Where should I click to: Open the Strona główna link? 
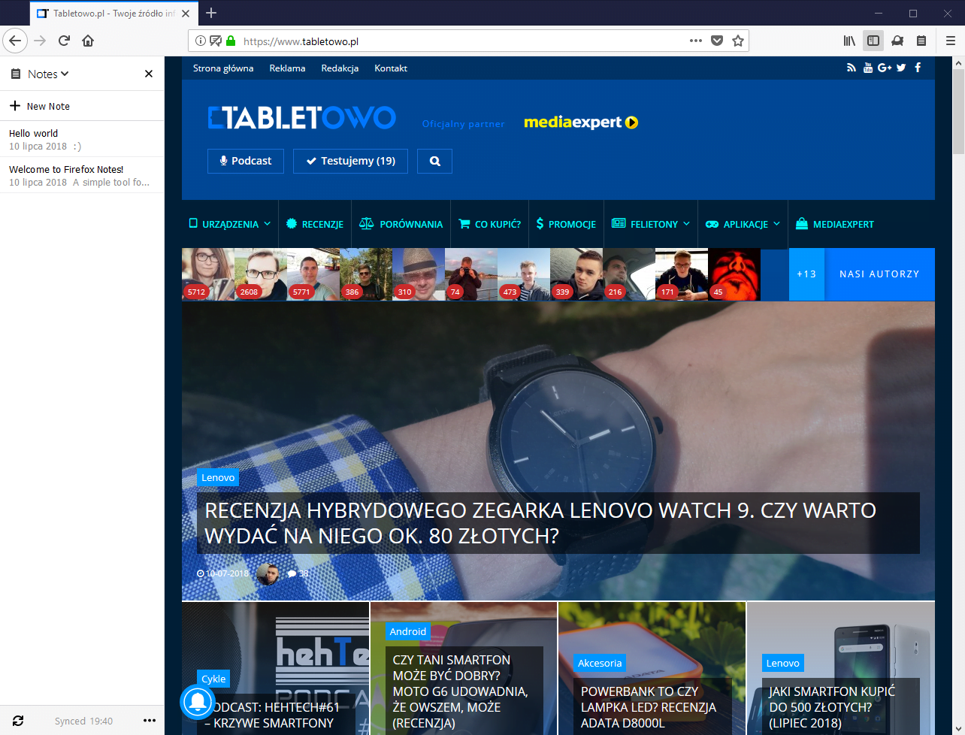tap(223, 68)
